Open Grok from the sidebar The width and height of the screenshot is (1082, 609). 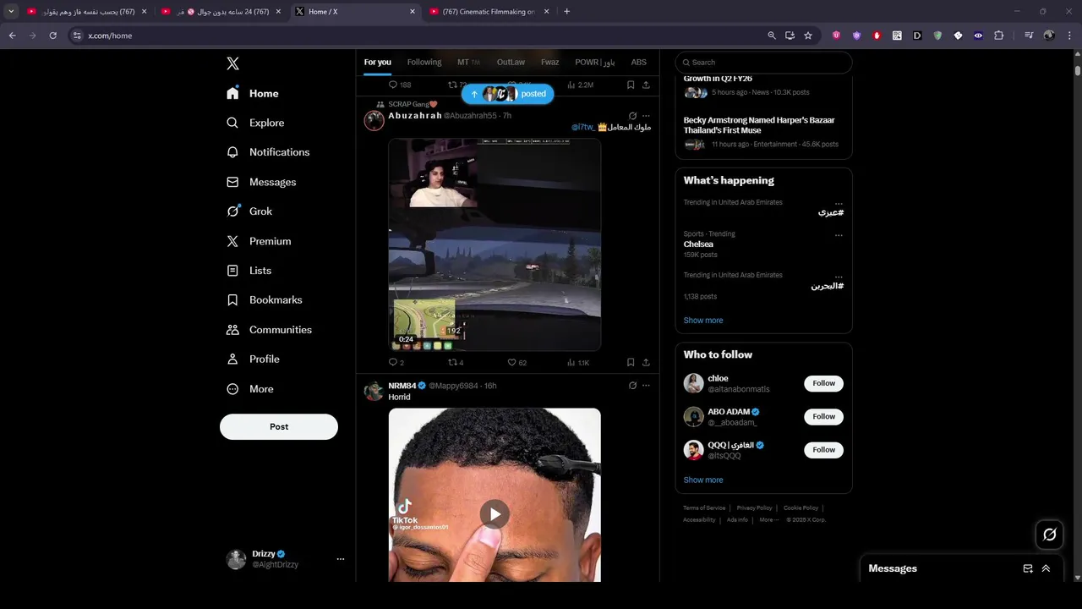[x=249, y=211]
